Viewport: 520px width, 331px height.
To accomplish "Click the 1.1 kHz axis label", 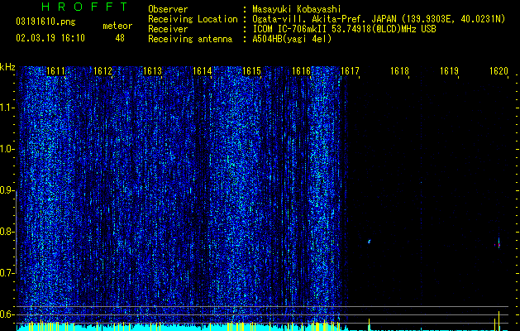I will point(7,108).
